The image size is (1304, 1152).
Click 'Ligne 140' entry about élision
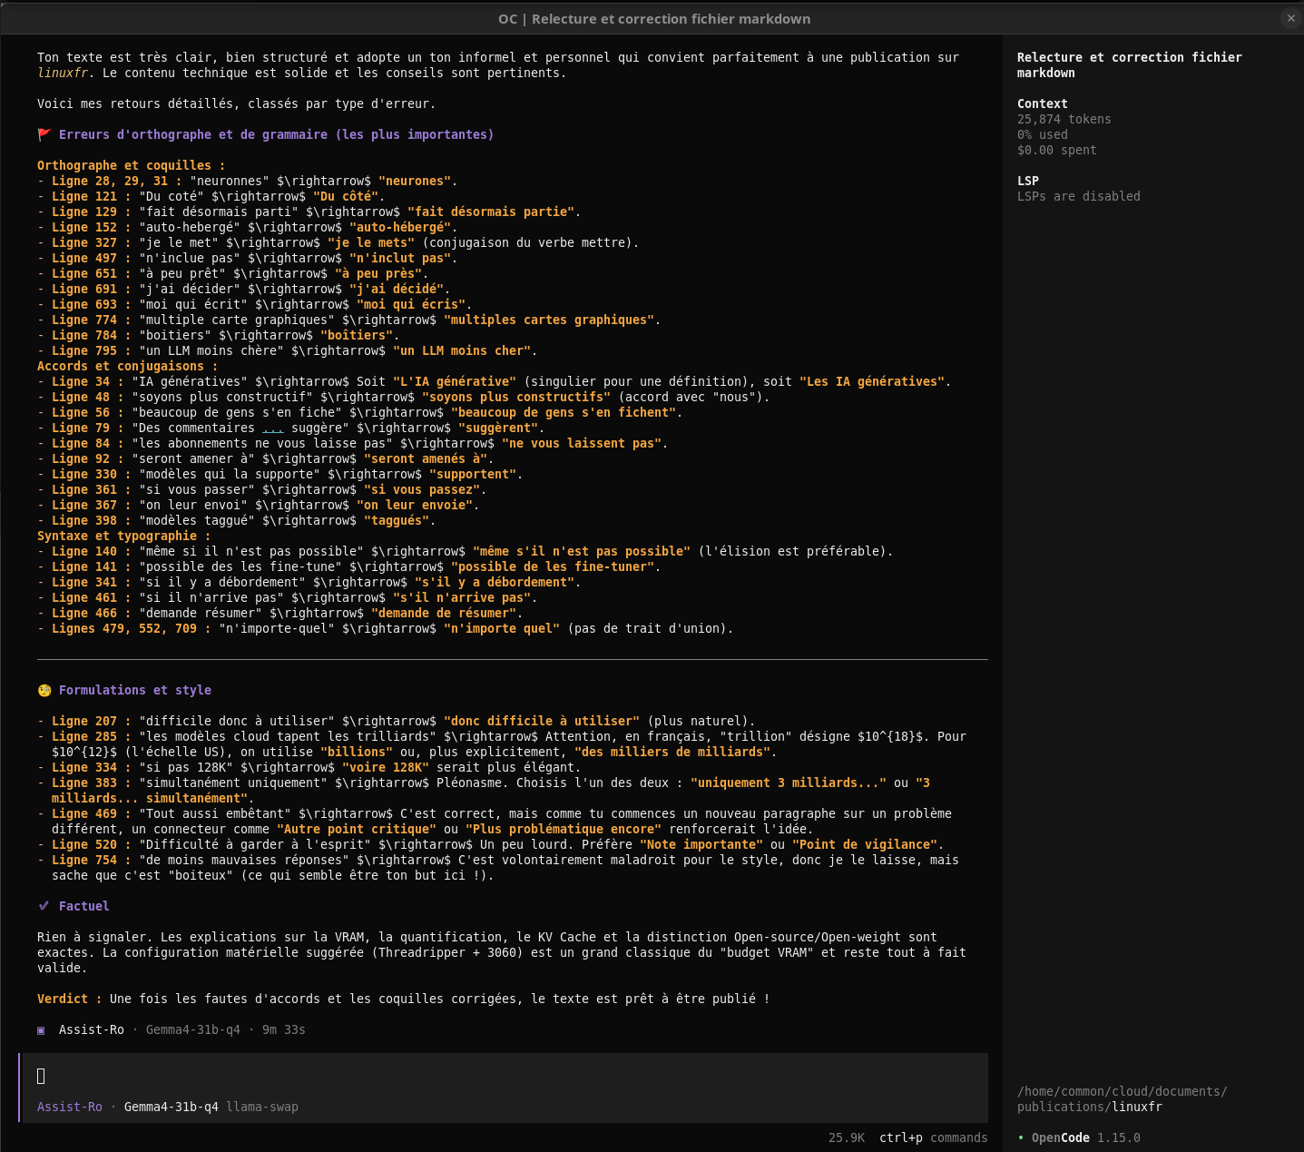click(466, 551)
